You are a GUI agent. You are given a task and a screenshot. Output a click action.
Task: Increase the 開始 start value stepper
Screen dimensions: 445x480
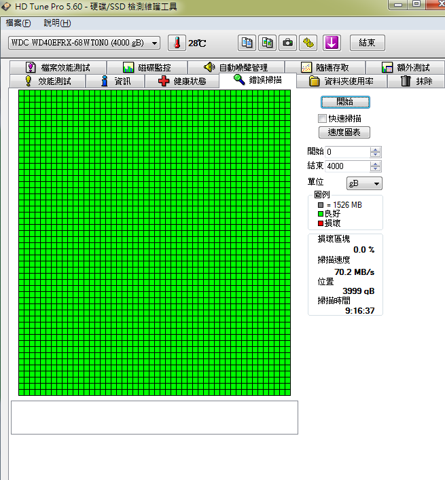[375, 149]
